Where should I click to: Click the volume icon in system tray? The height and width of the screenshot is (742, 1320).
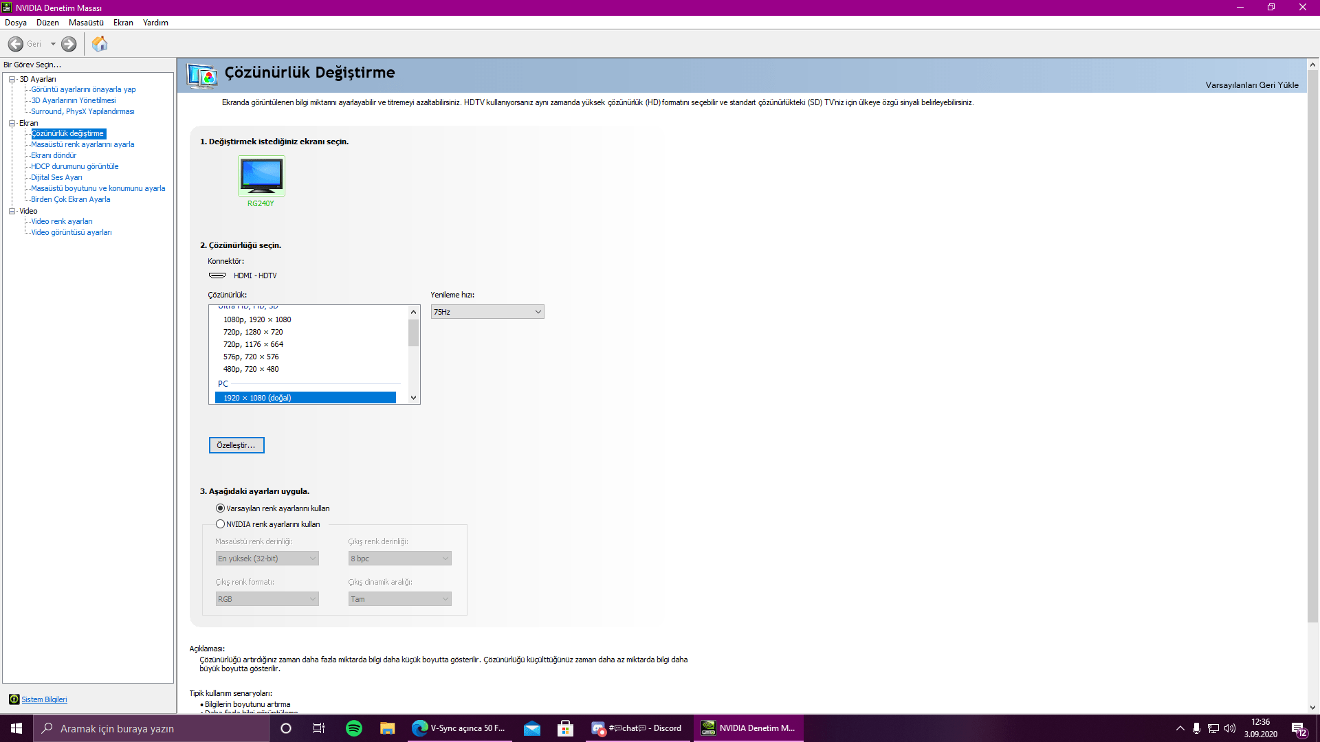(1230, 728)
